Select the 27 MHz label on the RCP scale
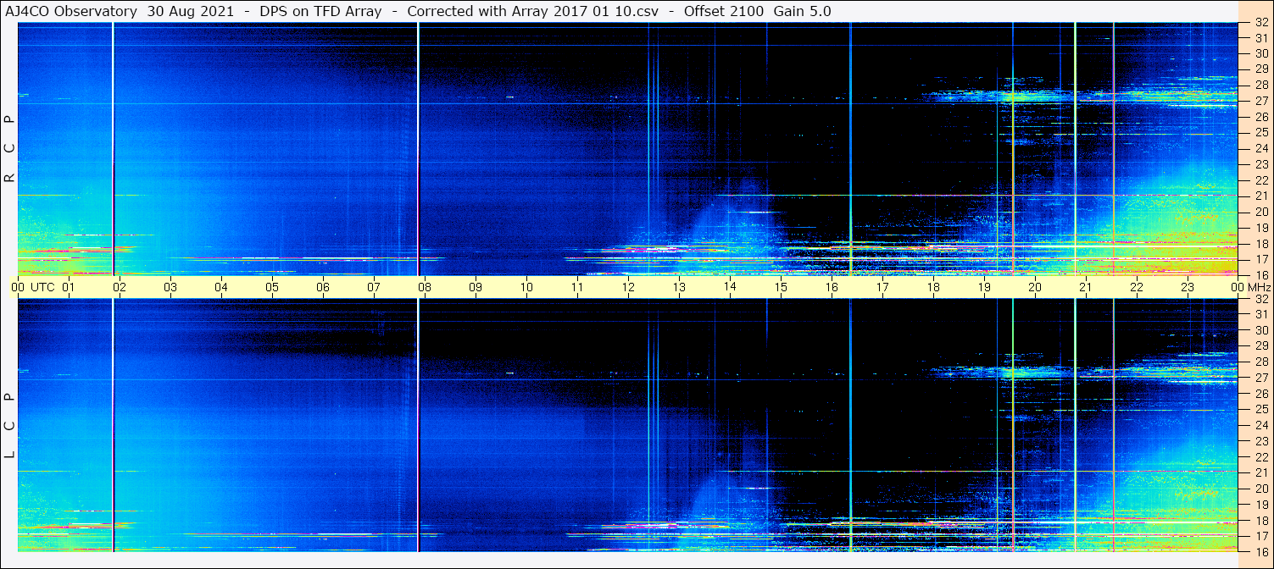The width and height of the screenshot is (1274, 569). [1260, 101]
